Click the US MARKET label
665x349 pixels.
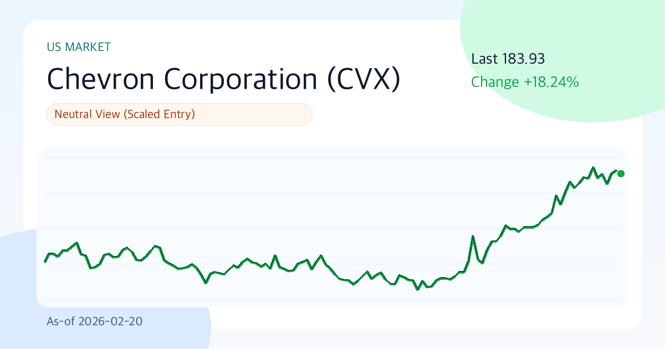(x=79, y=47)
